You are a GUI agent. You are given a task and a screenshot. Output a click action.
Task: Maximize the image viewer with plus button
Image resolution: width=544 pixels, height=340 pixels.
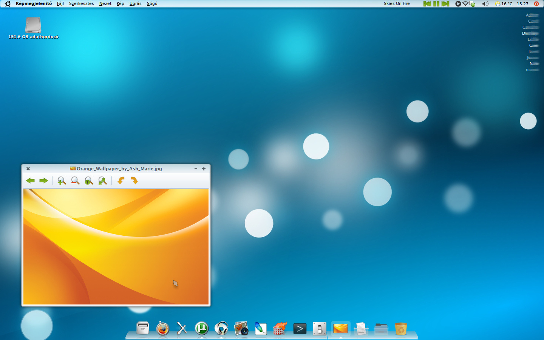tap(204, 169)
